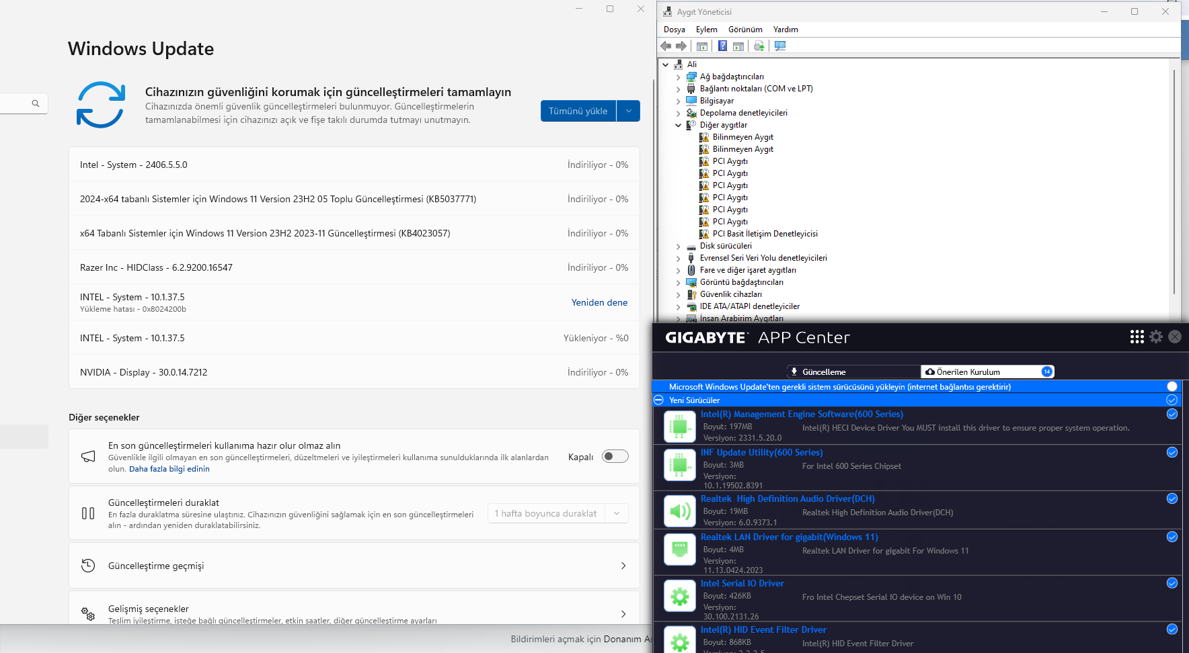Uncheck Intel(R) Management Engine Software

point(1172,414)
